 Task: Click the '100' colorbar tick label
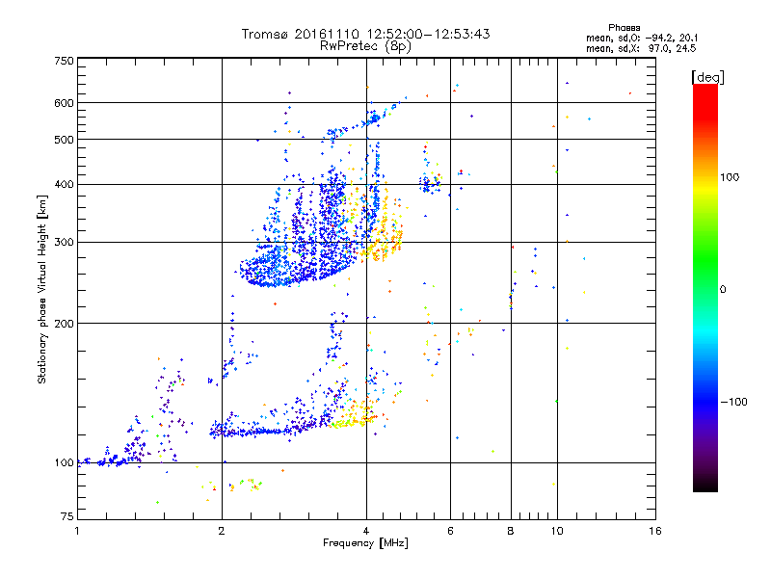click(x=730, y=177)
